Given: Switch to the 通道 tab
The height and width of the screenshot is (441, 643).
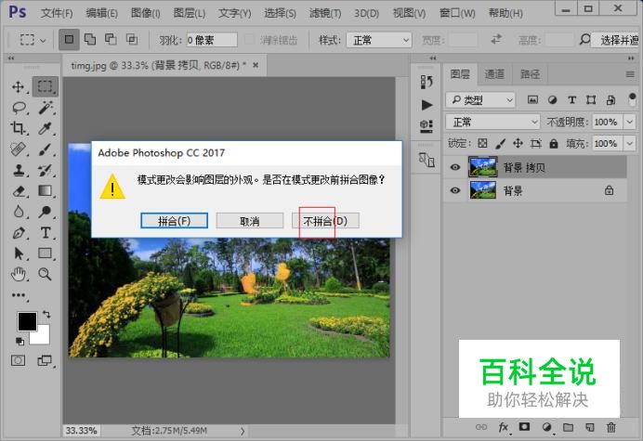Looking at the screenshot, I should pyautogui.click(x=494, y=73).
